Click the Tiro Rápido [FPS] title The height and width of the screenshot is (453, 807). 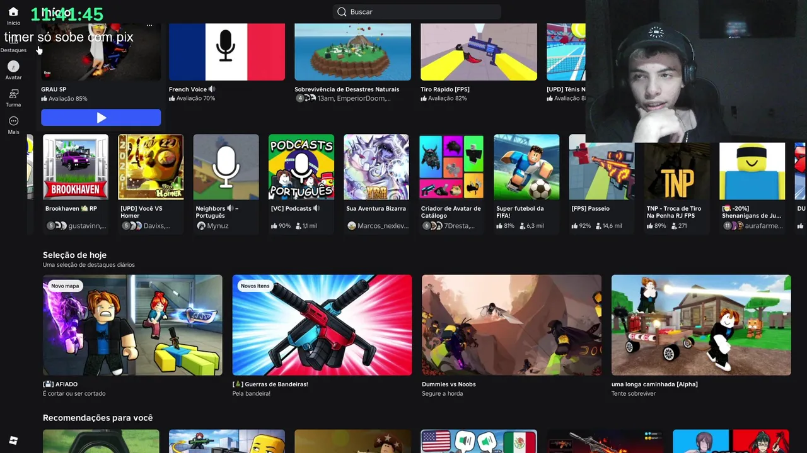[x=445, y=89]
